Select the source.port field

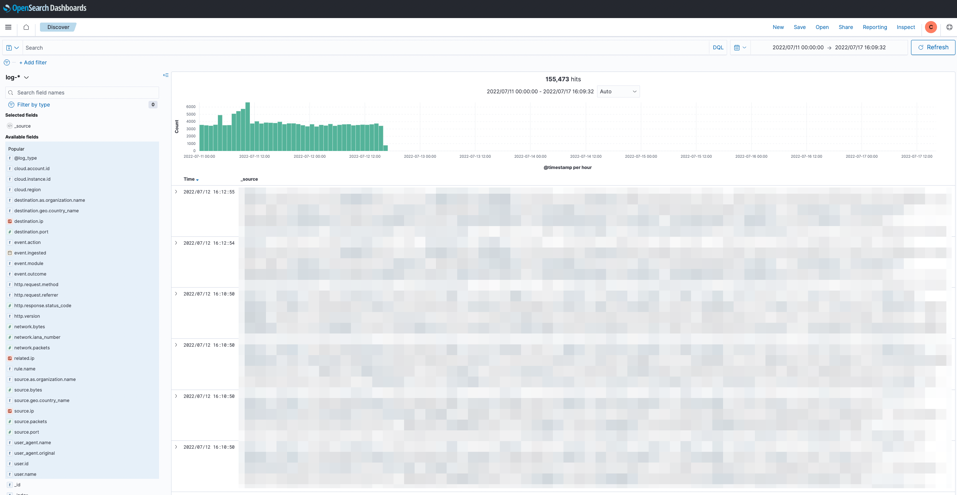(27, 432)
